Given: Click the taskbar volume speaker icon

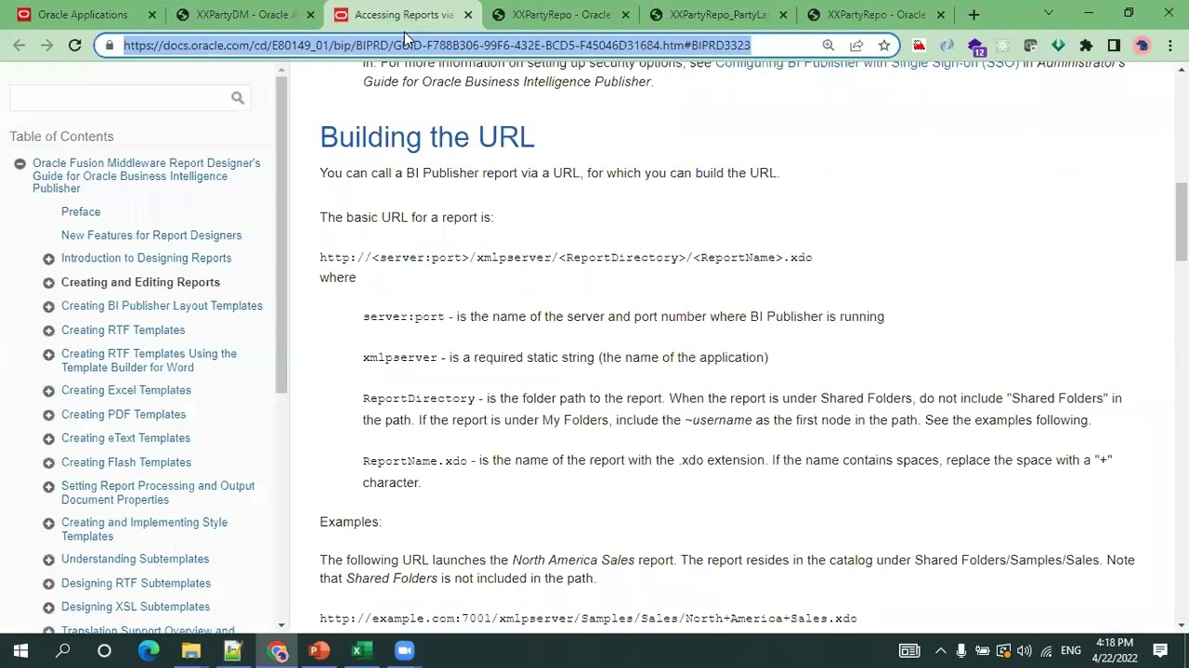Looking at the screenshot, I should tap(1024, 651).
